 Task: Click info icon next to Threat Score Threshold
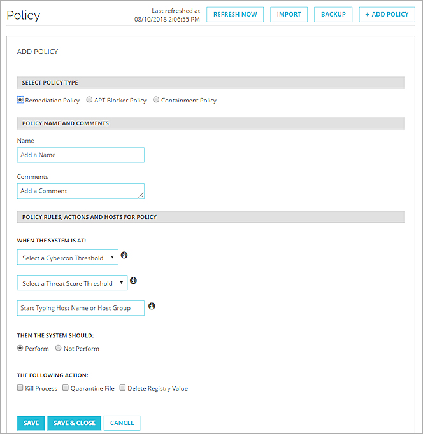coord(133,281)
